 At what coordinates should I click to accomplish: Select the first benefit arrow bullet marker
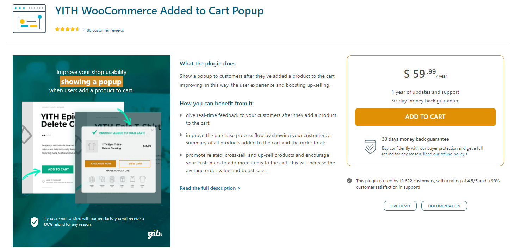click(x=181, y=115)
